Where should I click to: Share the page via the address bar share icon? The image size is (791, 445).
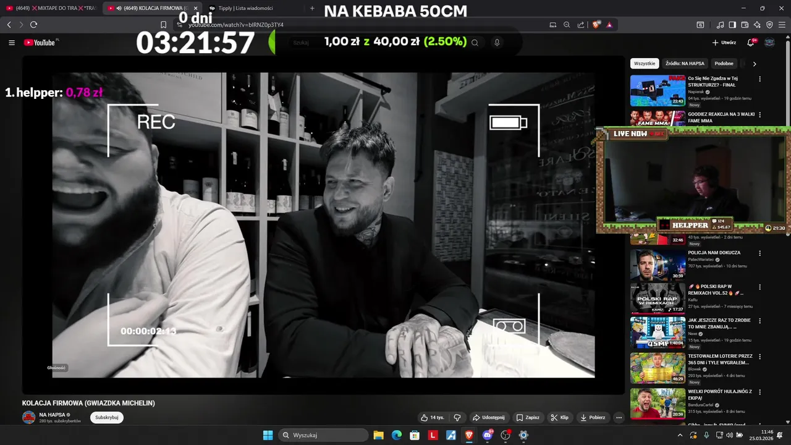tap(581, 25)
